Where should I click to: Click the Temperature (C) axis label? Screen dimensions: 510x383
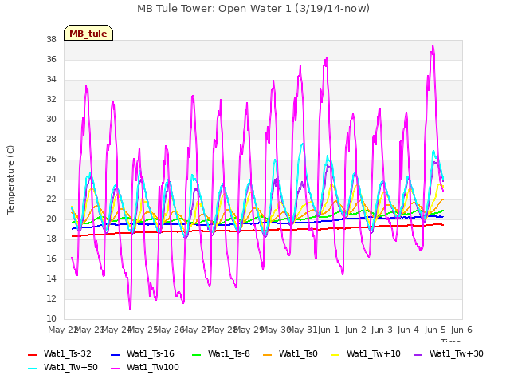point(10,180)
